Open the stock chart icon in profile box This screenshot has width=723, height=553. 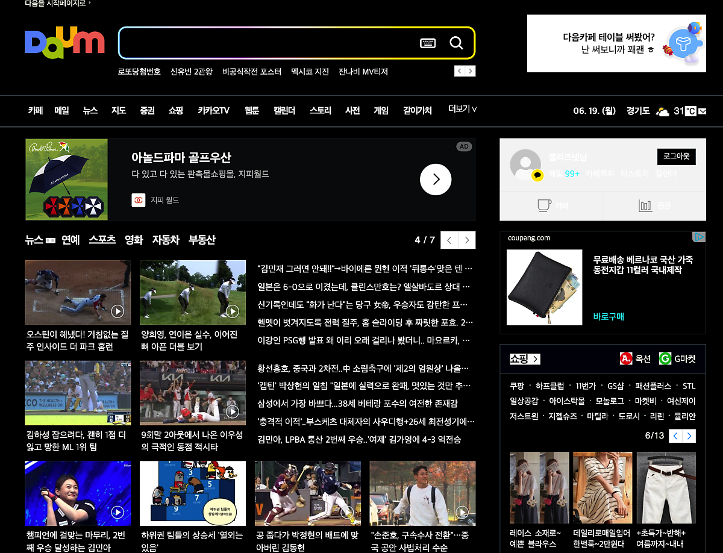(645, 205)
